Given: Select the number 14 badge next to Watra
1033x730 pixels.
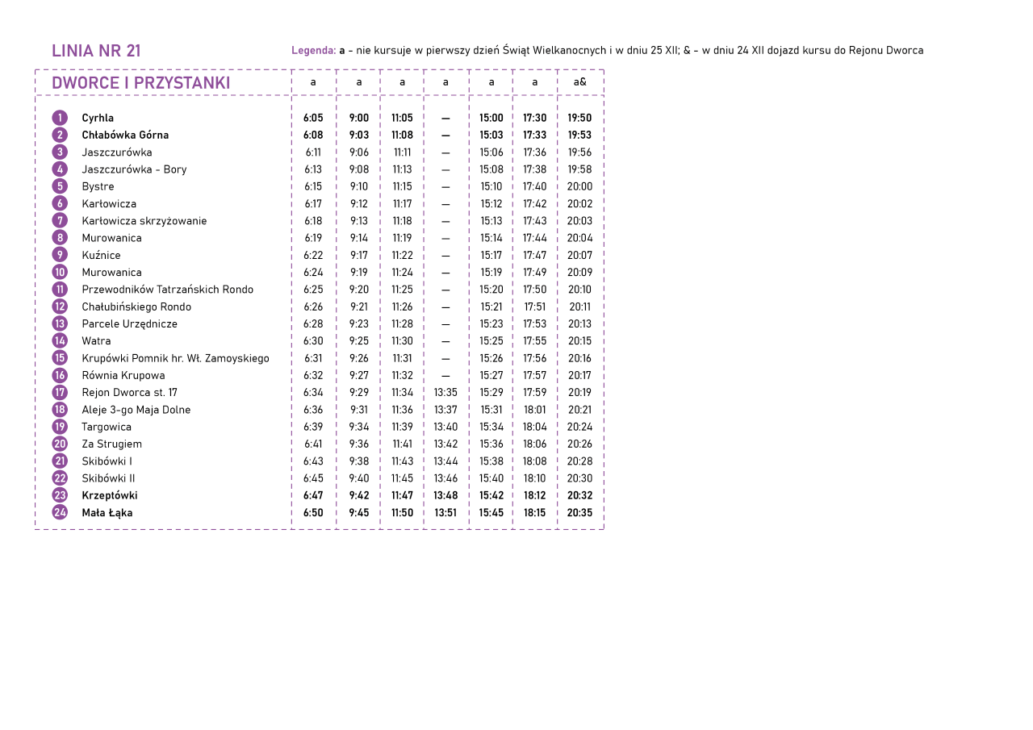Looking at the screenshot, I should pyautogui.click(x=60, y=341).
